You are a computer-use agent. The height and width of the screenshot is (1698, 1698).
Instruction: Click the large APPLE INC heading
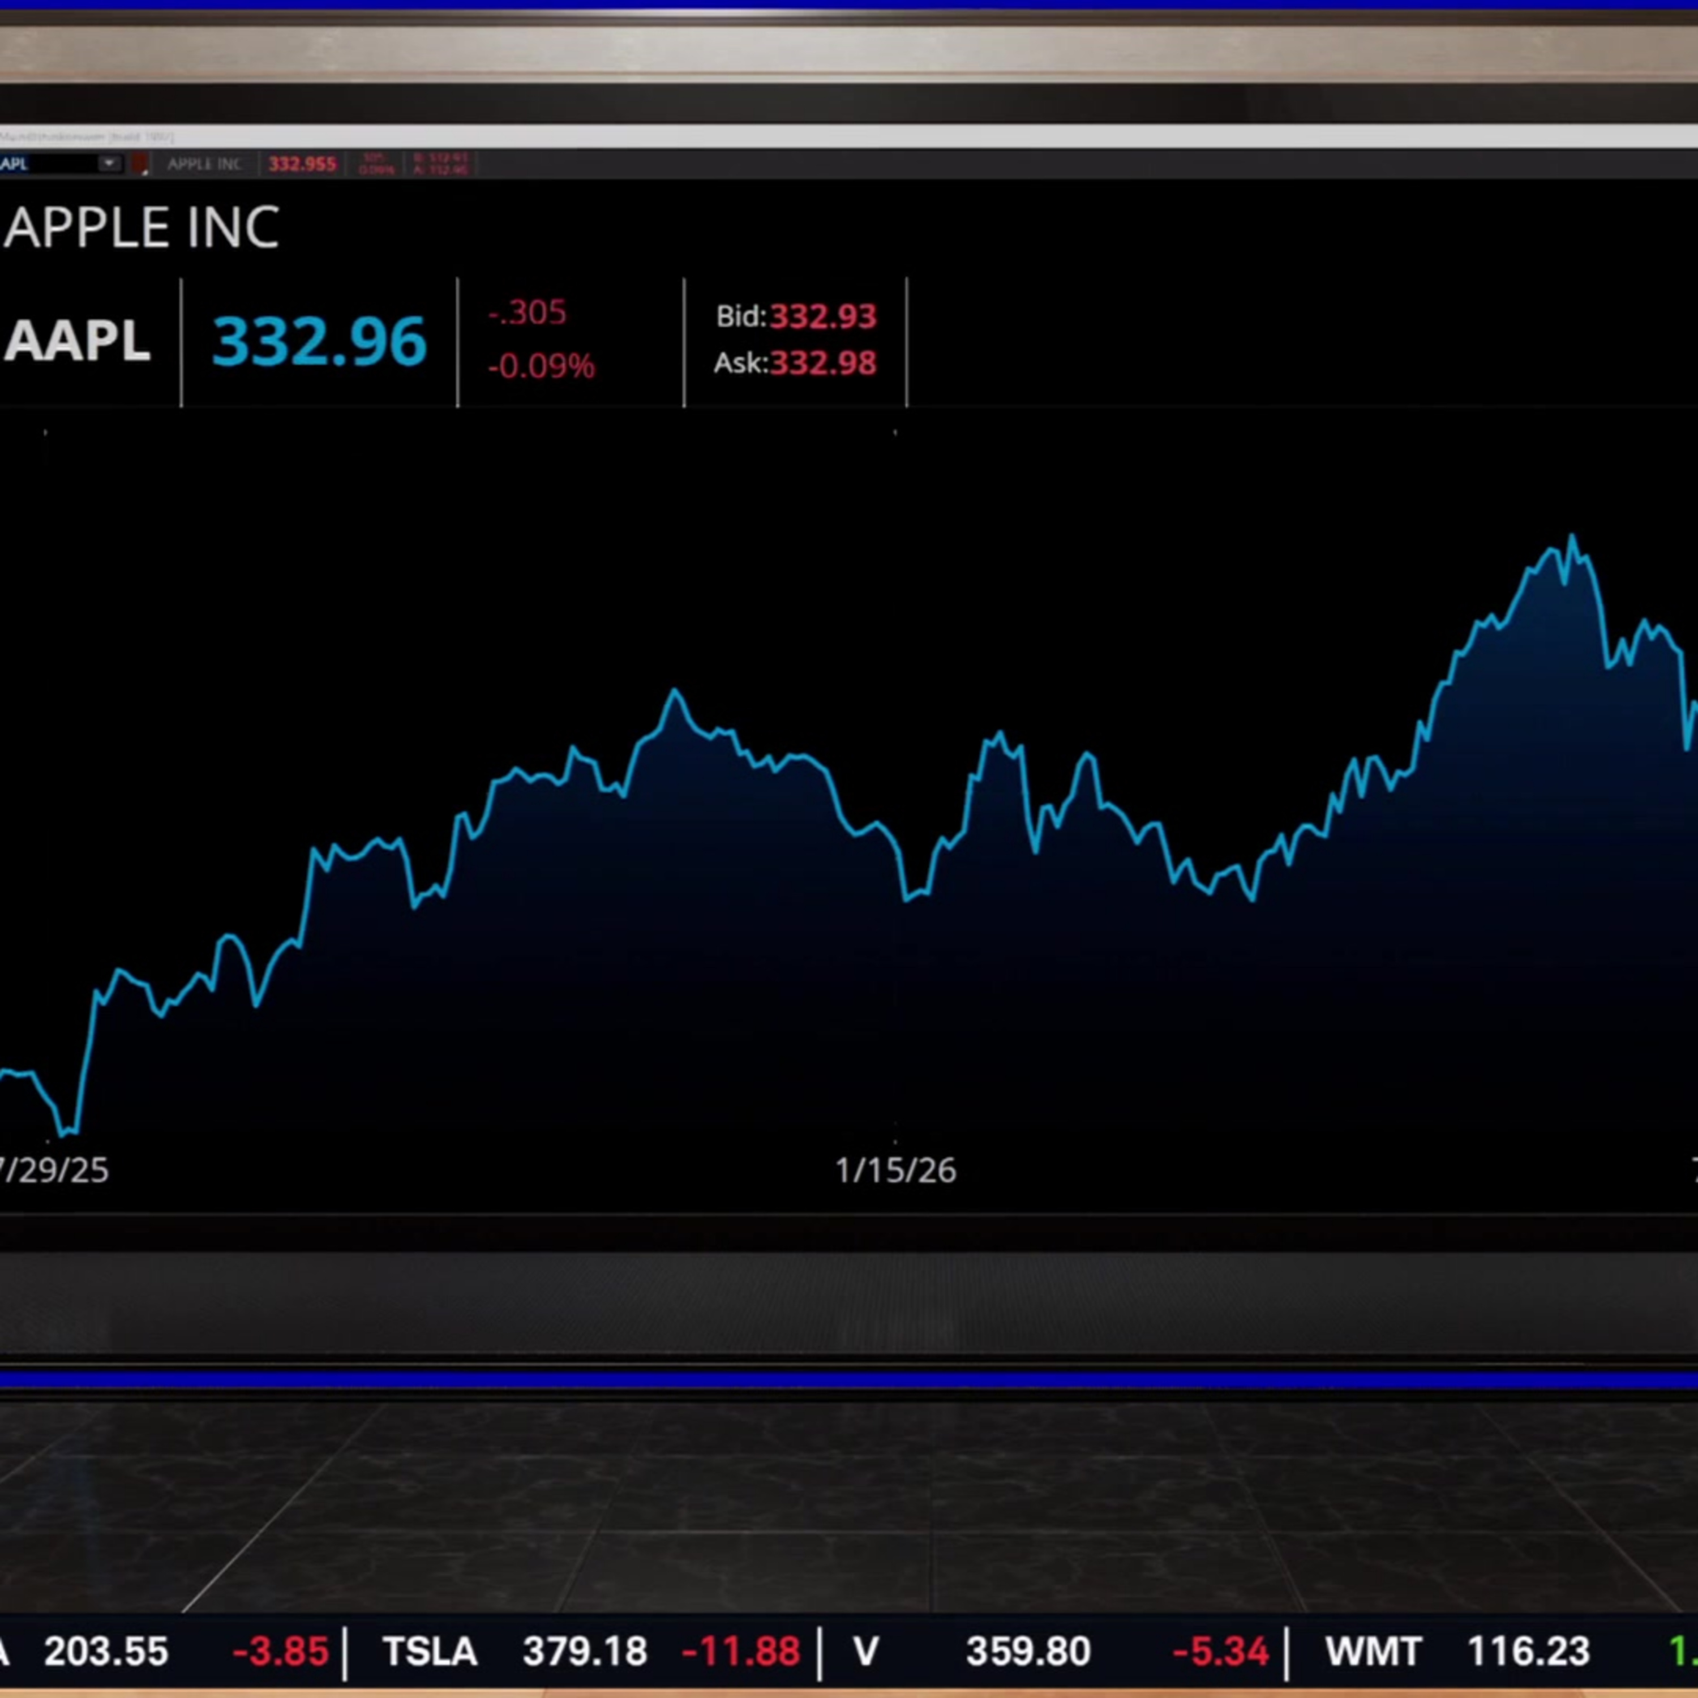pos(141,228)
